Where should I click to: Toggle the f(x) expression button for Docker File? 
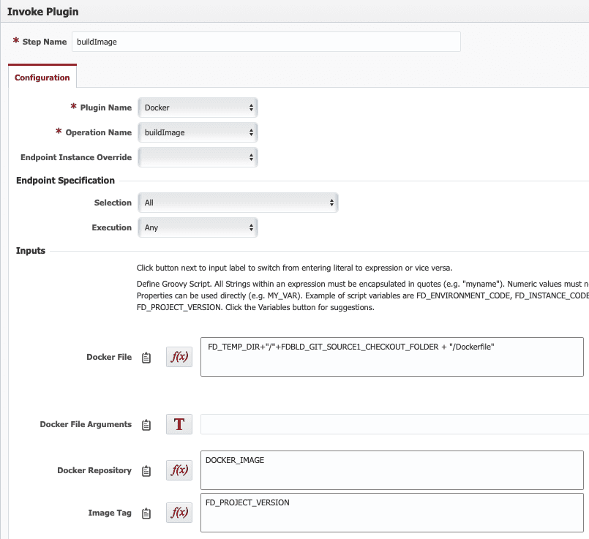pos(179,357)
